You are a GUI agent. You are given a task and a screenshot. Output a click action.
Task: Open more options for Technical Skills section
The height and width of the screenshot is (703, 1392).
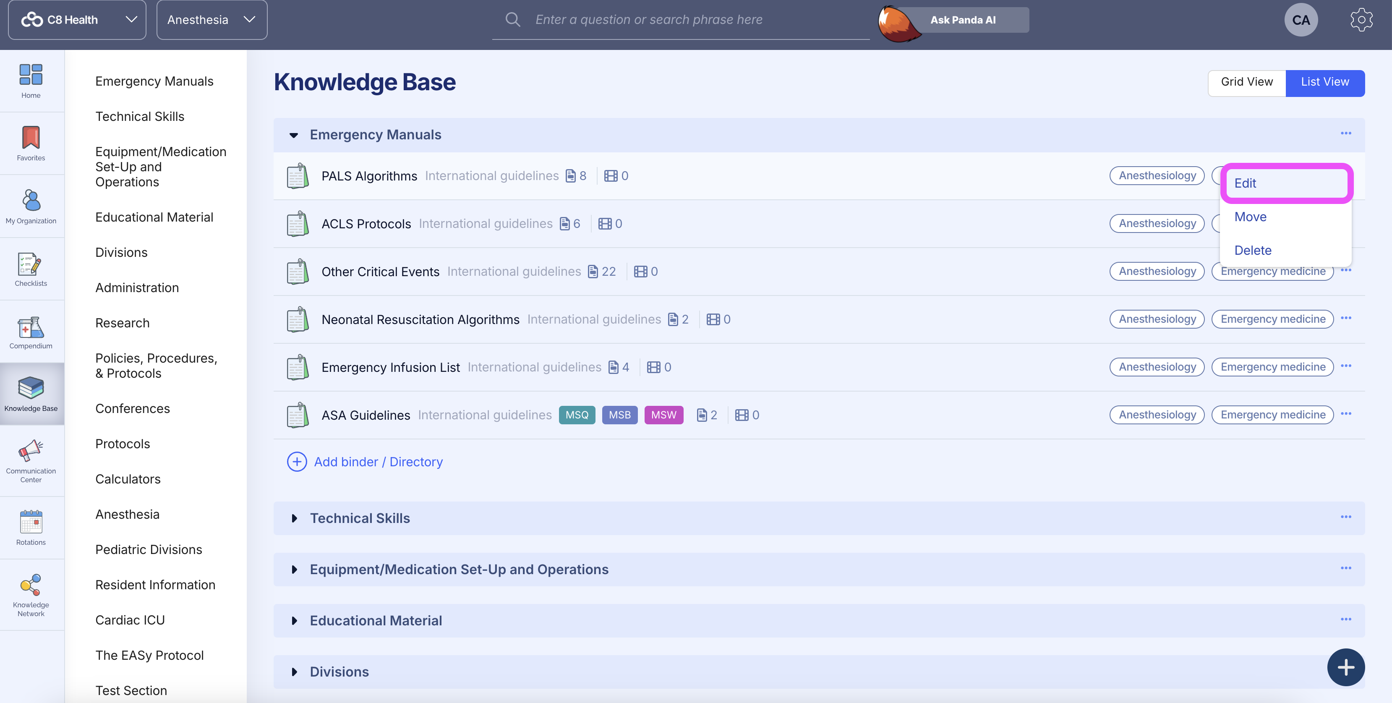(1345, 517)
